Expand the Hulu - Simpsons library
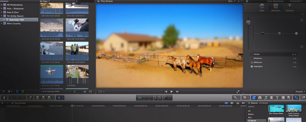This screenshot has width=306, height=122. point(2,8)
